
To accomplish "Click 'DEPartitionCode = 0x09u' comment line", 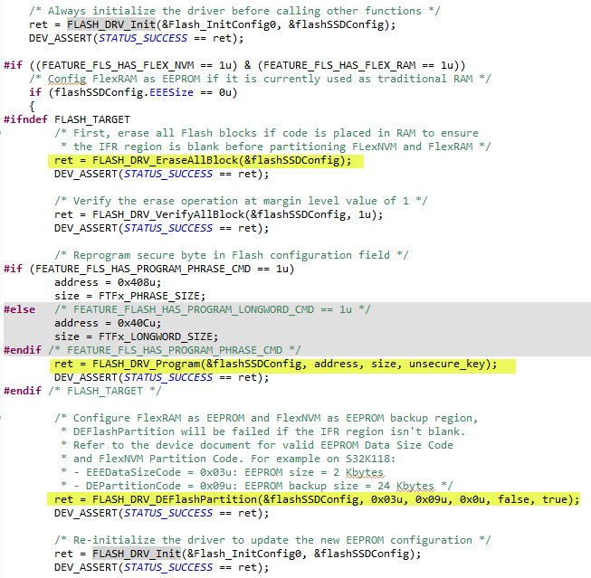I will [257, 486].
